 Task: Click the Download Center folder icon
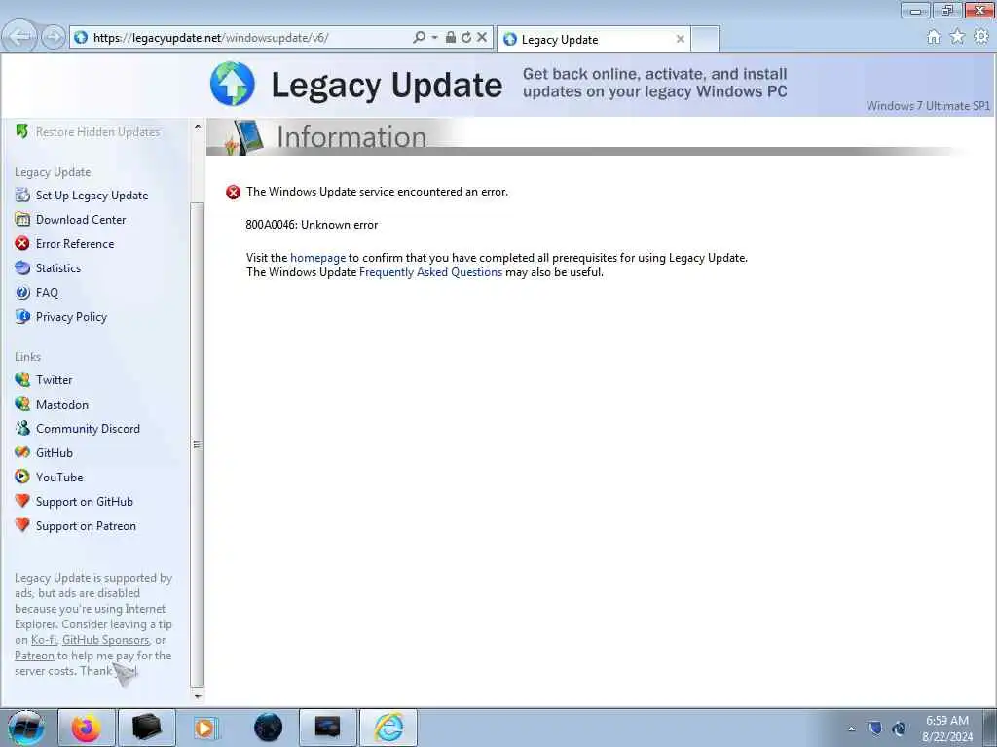click(x=22, y=219)
